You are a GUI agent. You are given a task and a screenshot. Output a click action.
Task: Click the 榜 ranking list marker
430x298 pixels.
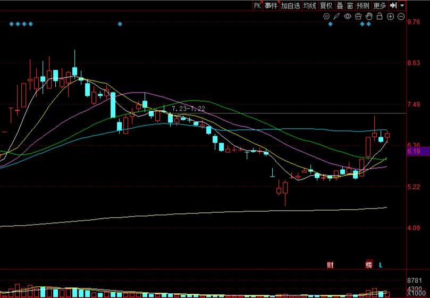[369, 265]
